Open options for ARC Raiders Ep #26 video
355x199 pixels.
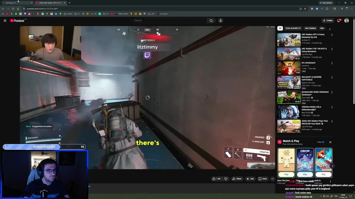point(332,35)
